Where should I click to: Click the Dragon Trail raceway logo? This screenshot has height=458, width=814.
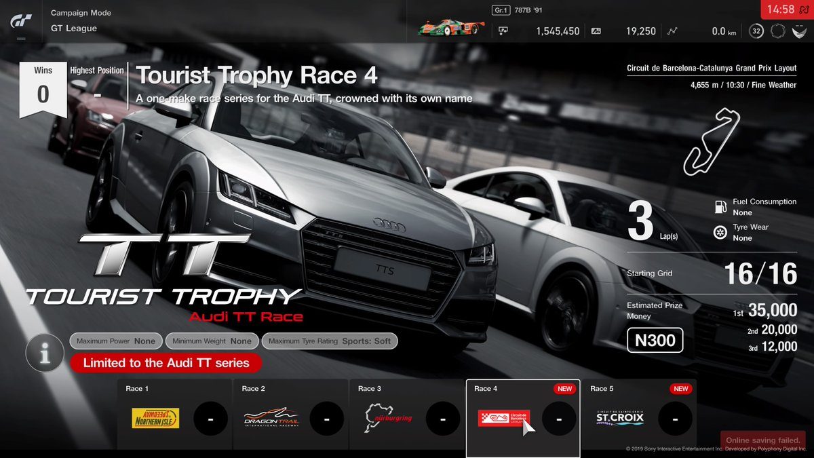(x=271, y=418)
